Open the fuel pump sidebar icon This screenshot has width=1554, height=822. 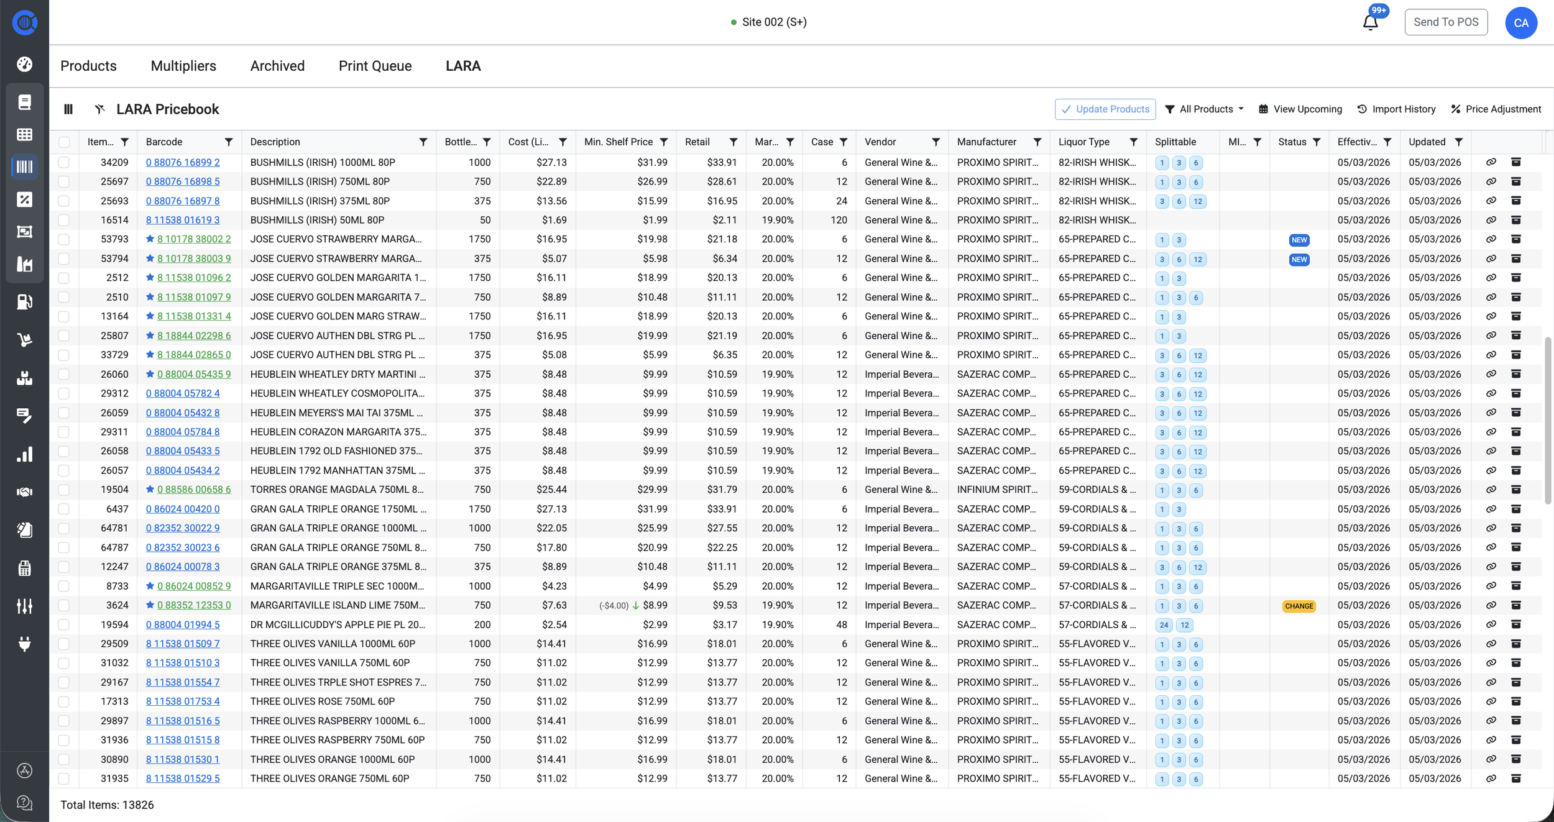pyautogui.click(x=24, y=302)
